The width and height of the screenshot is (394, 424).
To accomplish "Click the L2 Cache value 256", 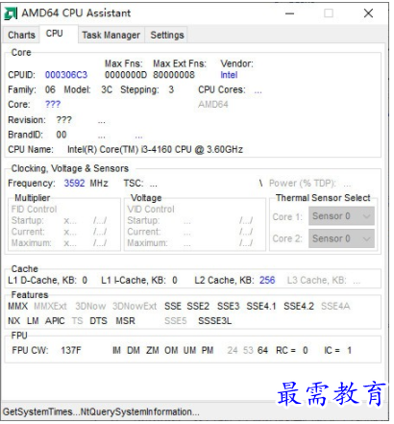I will pyautogui.click(x=267, y=280).
